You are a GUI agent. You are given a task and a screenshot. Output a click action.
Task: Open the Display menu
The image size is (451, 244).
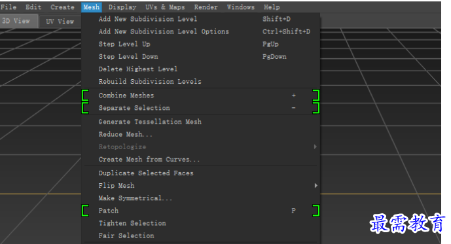pyautogui.click(x=122, y=7)
